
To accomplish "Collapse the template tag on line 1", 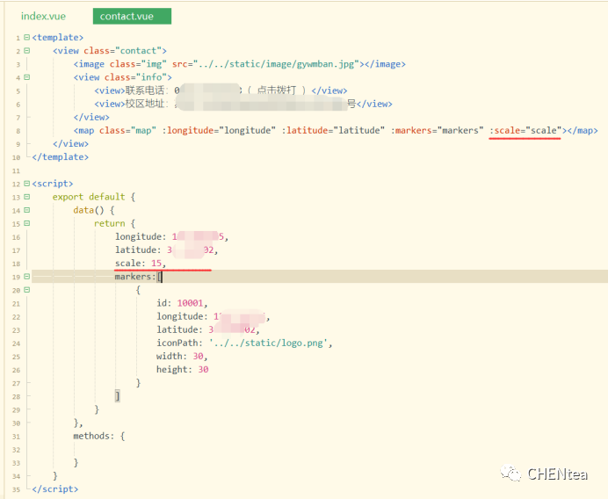I will click(x=26, y=37).
